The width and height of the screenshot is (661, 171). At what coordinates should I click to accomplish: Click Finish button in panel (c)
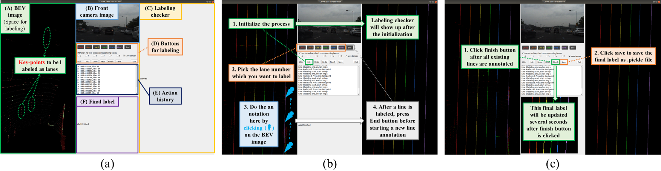coord(556,62)
